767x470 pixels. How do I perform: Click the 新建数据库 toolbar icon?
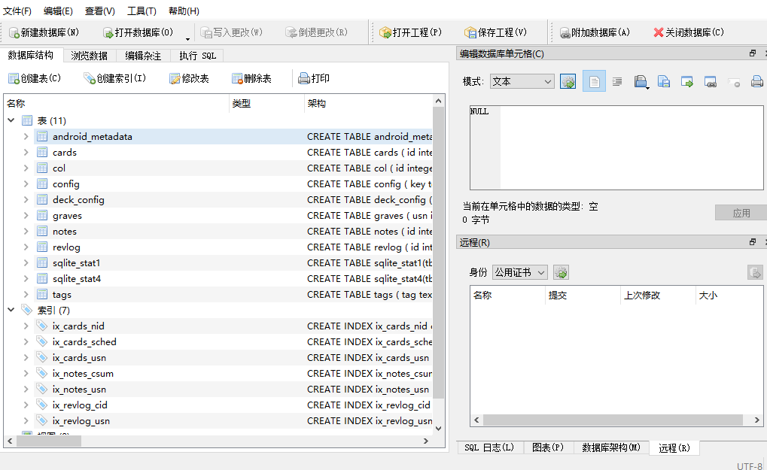tap(15, 32)
